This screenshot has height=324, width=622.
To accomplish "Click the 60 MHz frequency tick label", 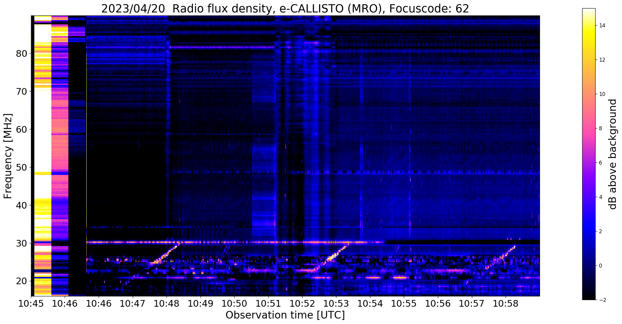I will click(x=22, y=129).
